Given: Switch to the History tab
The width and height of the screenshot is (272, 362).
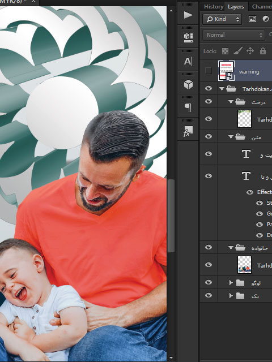Looking at the screenshot, I should point(213,7).
